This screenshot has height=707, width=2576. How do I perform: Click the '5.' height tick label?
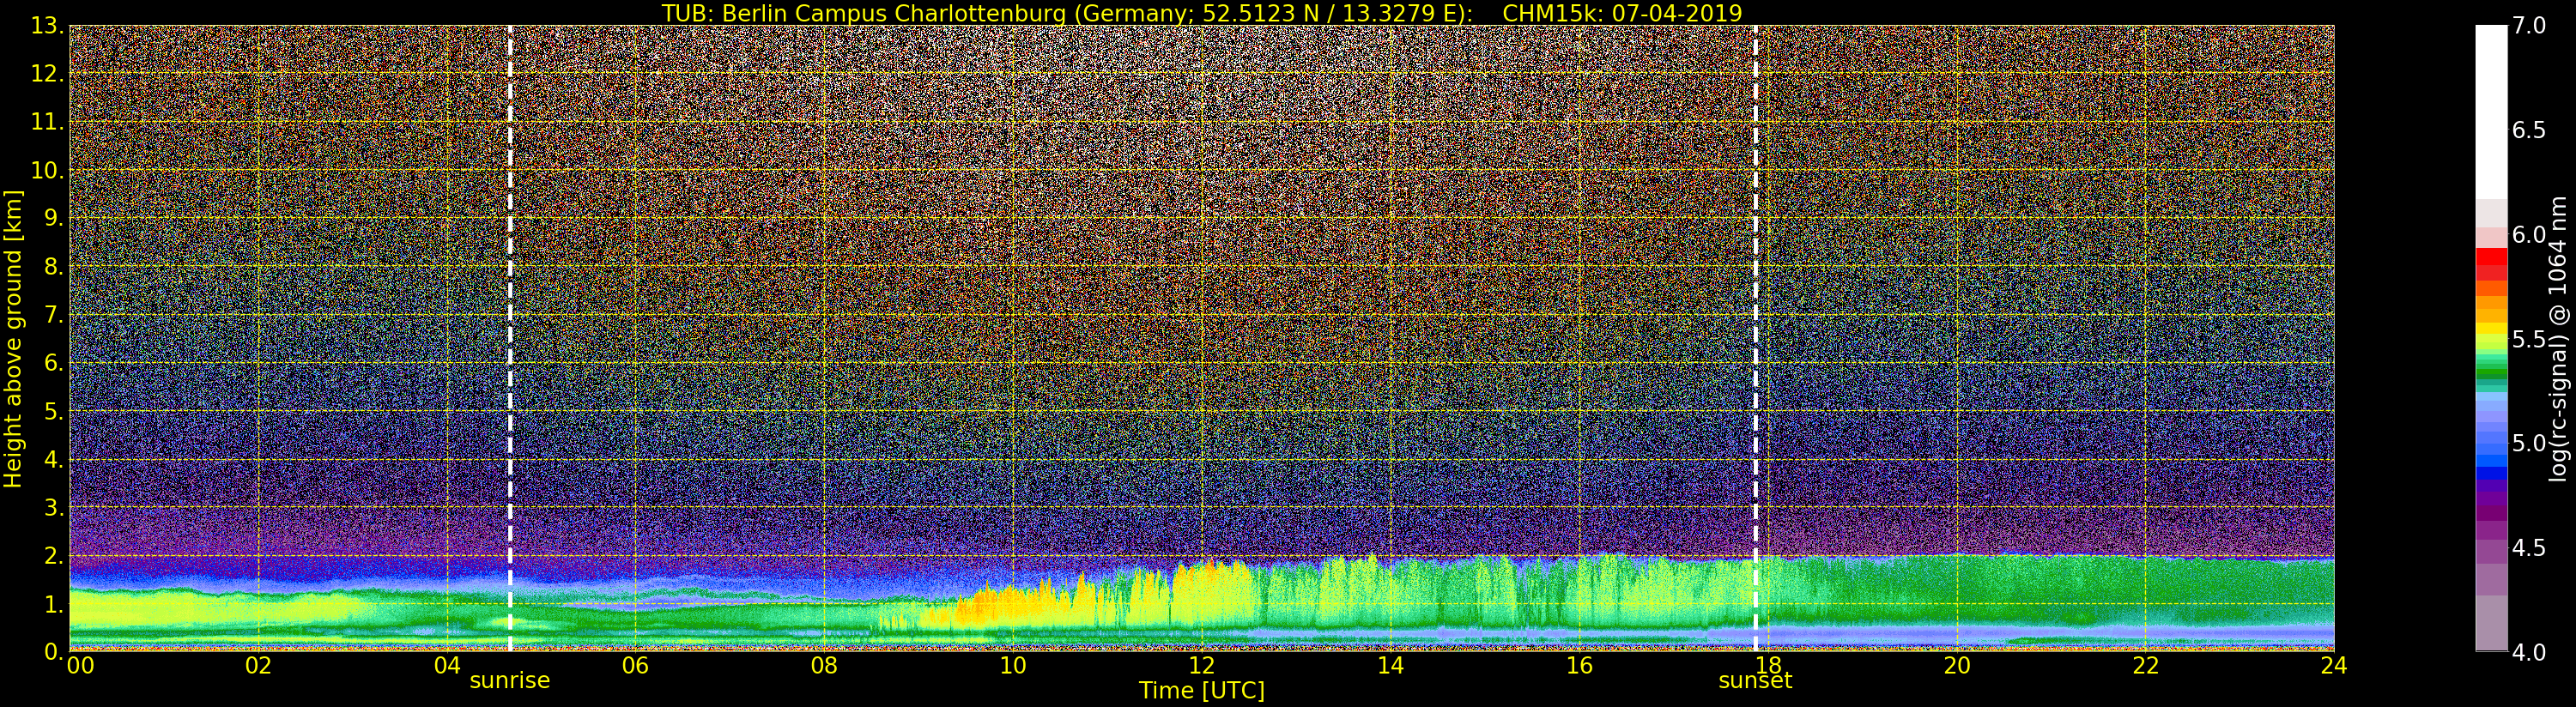pyautogui.click(x=54, y=411)
